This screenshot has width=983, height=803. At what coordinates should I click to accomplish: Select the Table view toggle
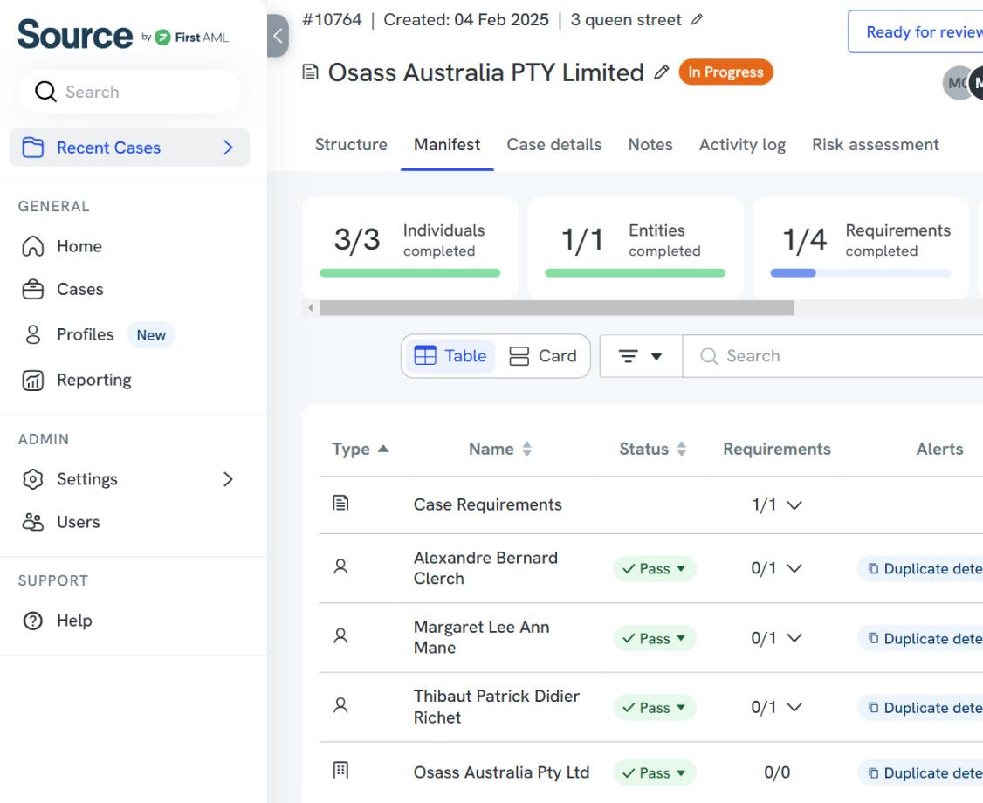(x=450, y=356)
